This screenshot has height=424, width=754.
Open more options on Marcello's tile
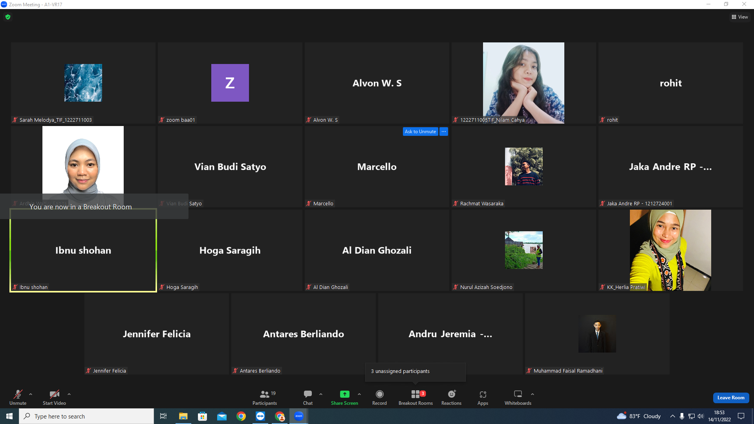coord(444,132)
